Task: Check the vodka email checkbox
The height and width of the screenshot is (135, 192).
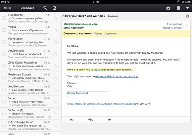Action: [4, 30]
